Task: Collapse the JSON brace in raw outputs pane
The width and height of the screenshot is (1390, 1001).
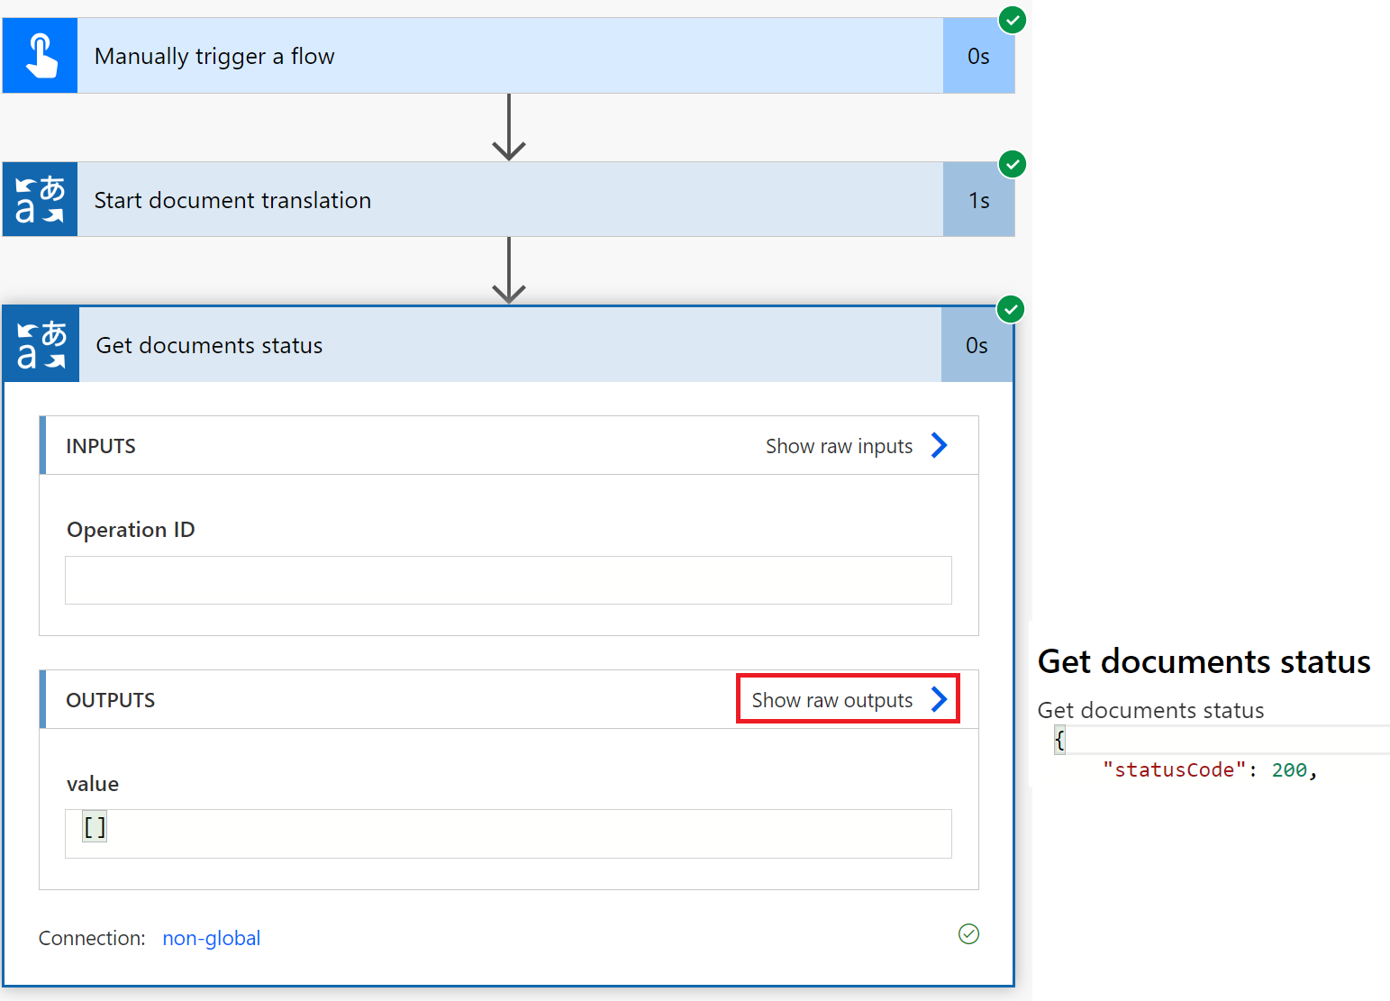Action: click(1058, 739)
